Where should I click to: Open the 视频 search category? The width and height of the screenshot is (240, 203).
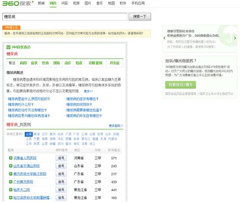click(x=76, y=3)
